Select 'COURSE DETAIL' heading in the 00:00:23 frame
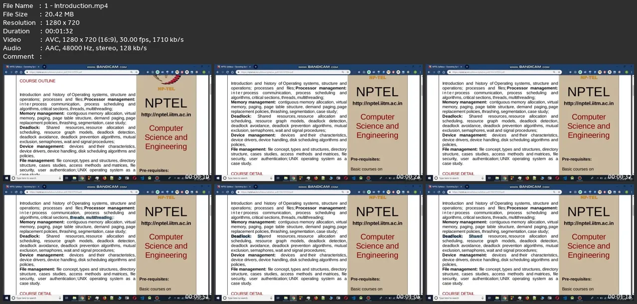This screenshot has height=304, width=637. click(247, 174)
